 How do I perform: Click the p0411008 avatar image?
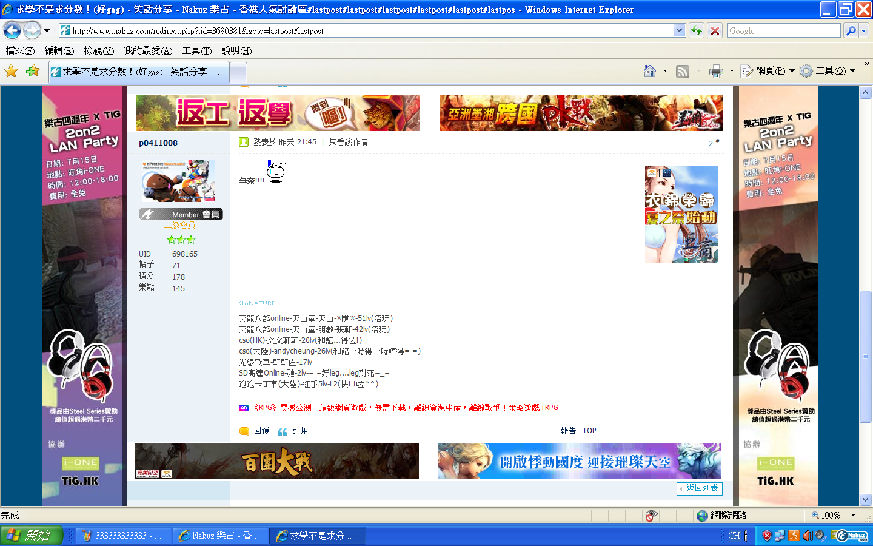tap(178, 181)
